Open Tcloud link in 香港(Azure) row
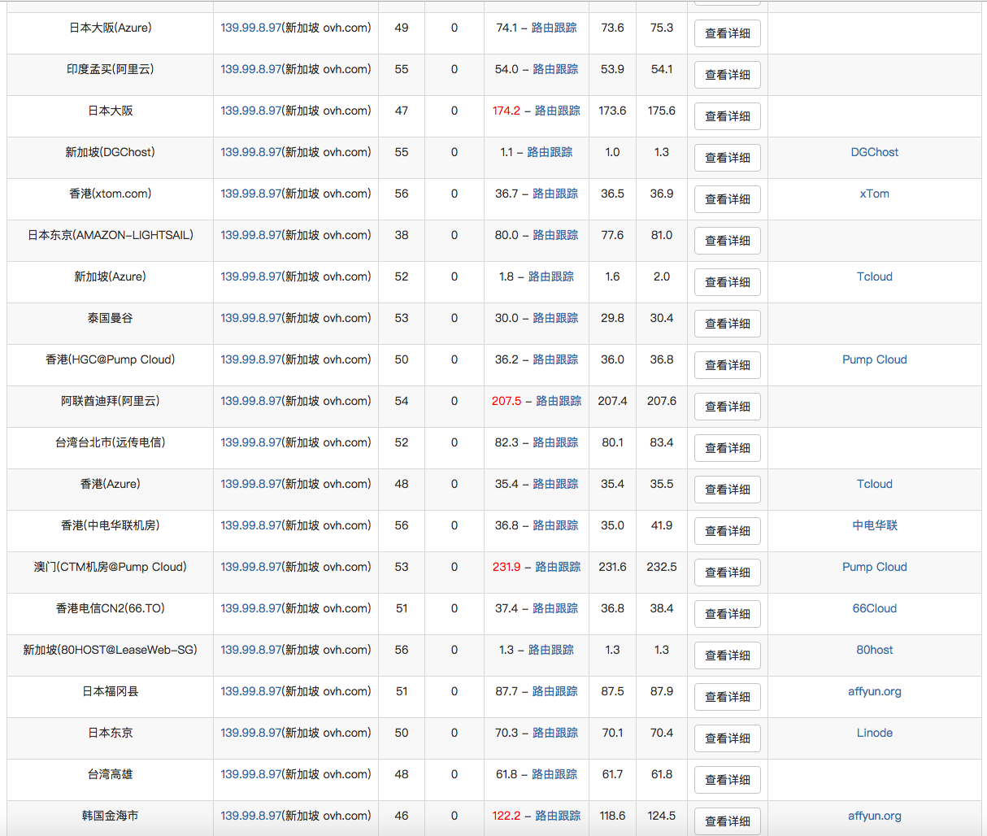This screenshot has width=987, height=836. 874,485
